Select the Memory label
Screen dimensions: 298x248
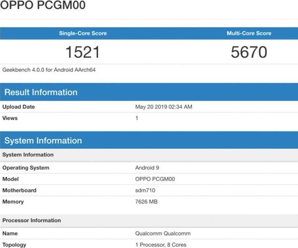13,202
